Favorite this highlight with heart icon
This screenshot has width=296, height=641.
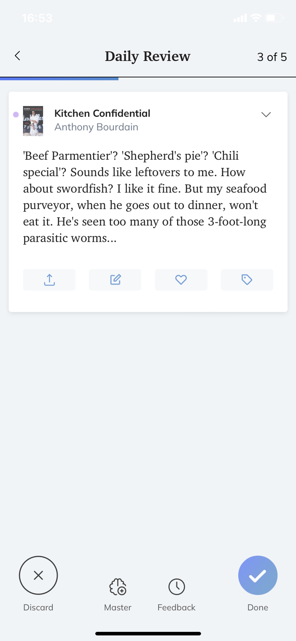181,280
